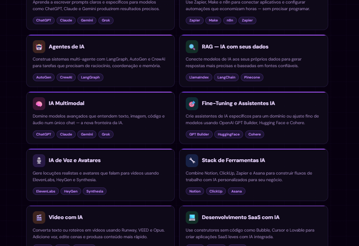This screenshot has height=246, width=359.
Task: Select the Notion tag
Action: 195,191
